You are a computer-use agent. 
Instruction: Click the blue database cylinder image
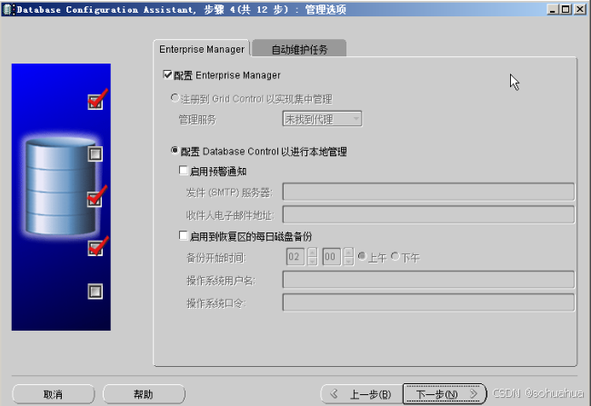click(60, 186)
